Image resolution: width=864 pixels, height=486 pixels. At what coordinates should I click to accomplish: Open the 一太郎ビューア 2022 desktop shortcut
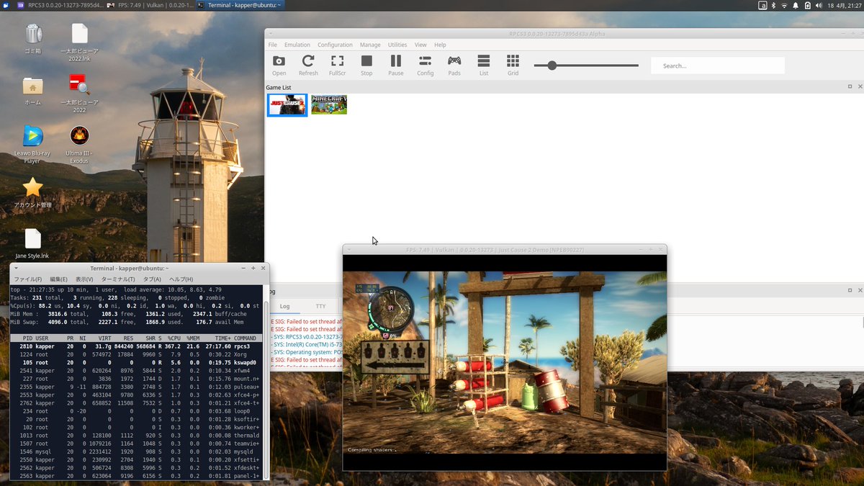coord(79,94)
